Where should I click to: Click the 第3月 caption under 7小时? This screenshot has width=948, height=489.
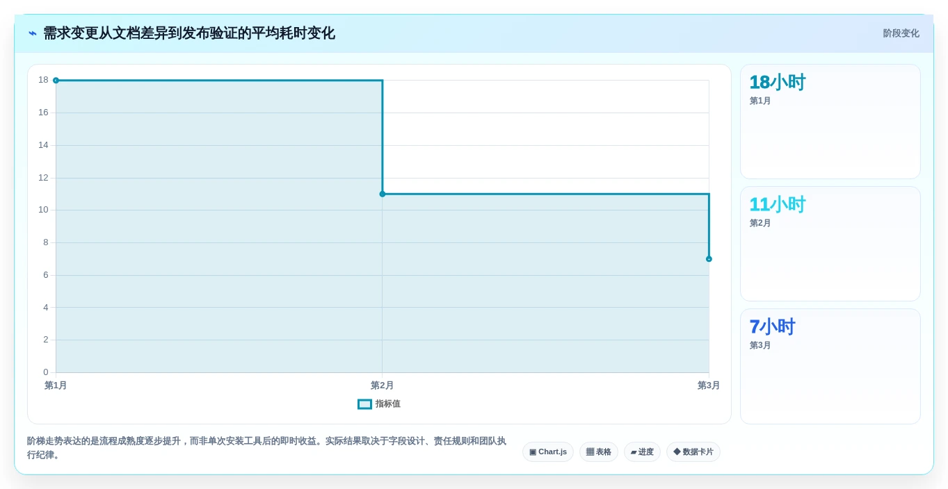[x=760, y=345]
